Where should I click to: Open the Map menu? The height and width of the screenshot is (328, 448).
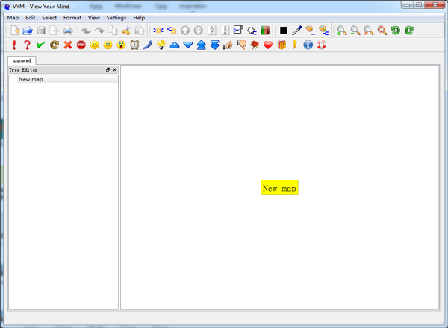[13, 17]
